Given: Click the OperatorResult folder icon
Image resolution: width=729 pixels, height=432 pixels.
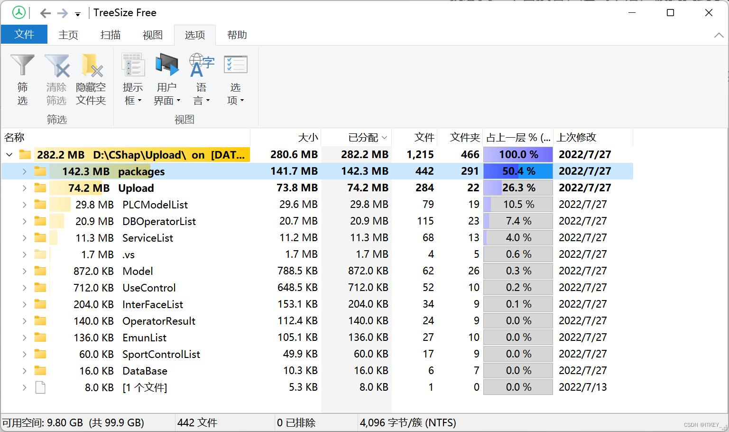Looking at the screenshot, I should click(40, 321).
